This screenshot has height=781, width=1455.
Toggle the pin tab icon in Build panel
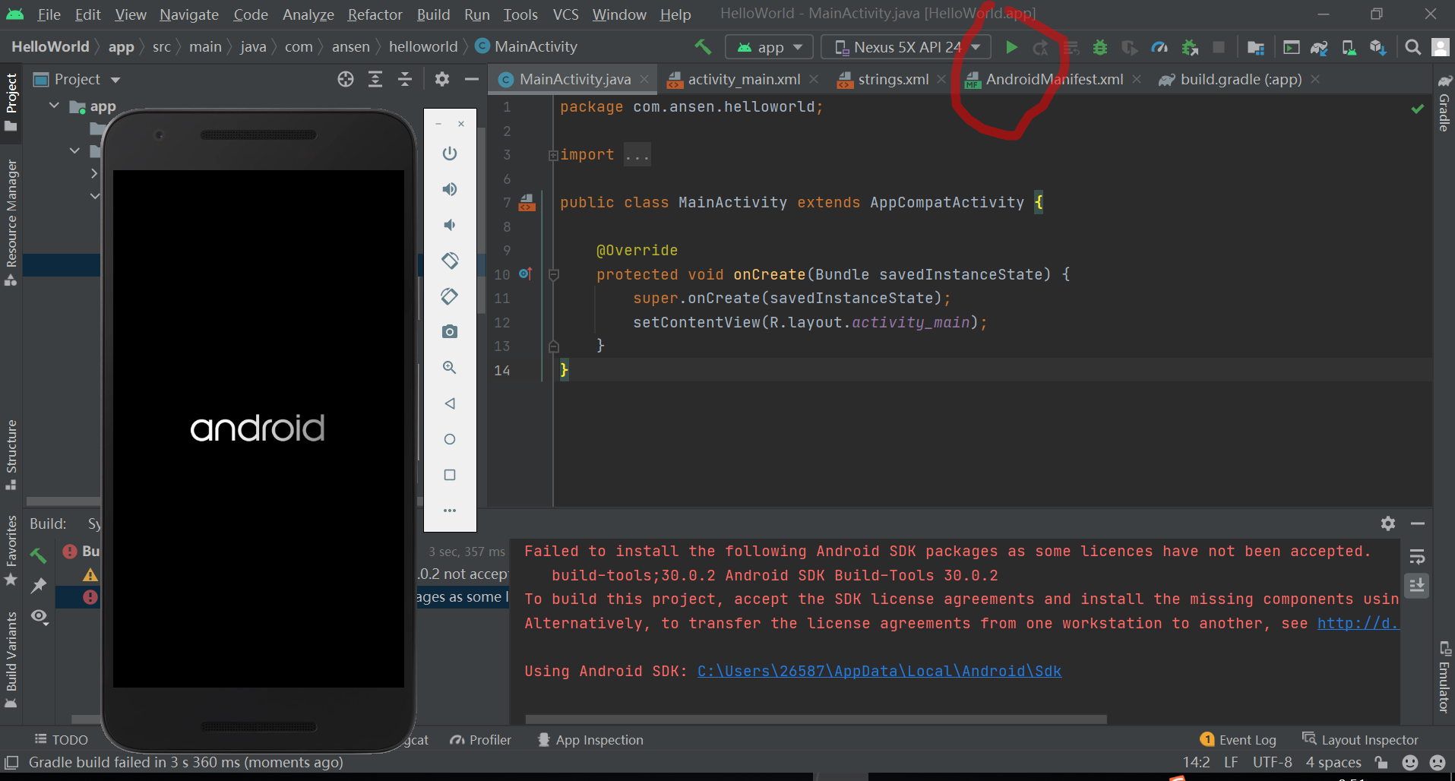point(38,586)
